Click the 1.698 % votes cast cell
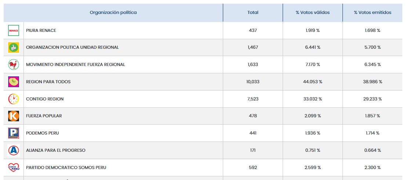Viewport: 406px width, 180px height. (x=373, y=30)
